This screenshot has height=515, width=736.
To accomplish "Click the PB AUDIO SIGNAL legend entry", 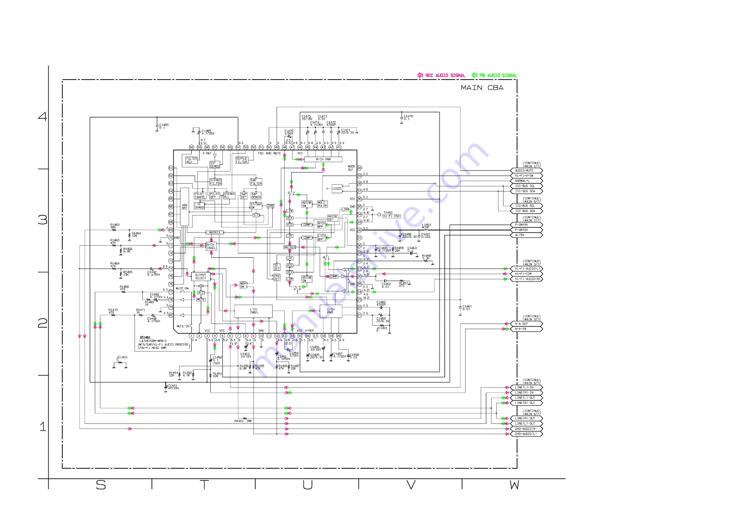I will click(494, 75).
